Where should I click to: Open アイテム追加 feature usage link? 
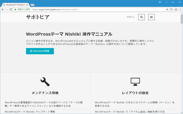130,112
